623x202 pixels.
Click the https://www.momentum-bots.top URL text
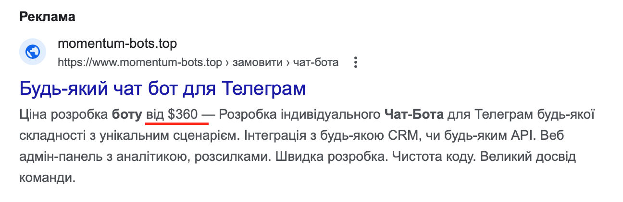pos(140,63)
